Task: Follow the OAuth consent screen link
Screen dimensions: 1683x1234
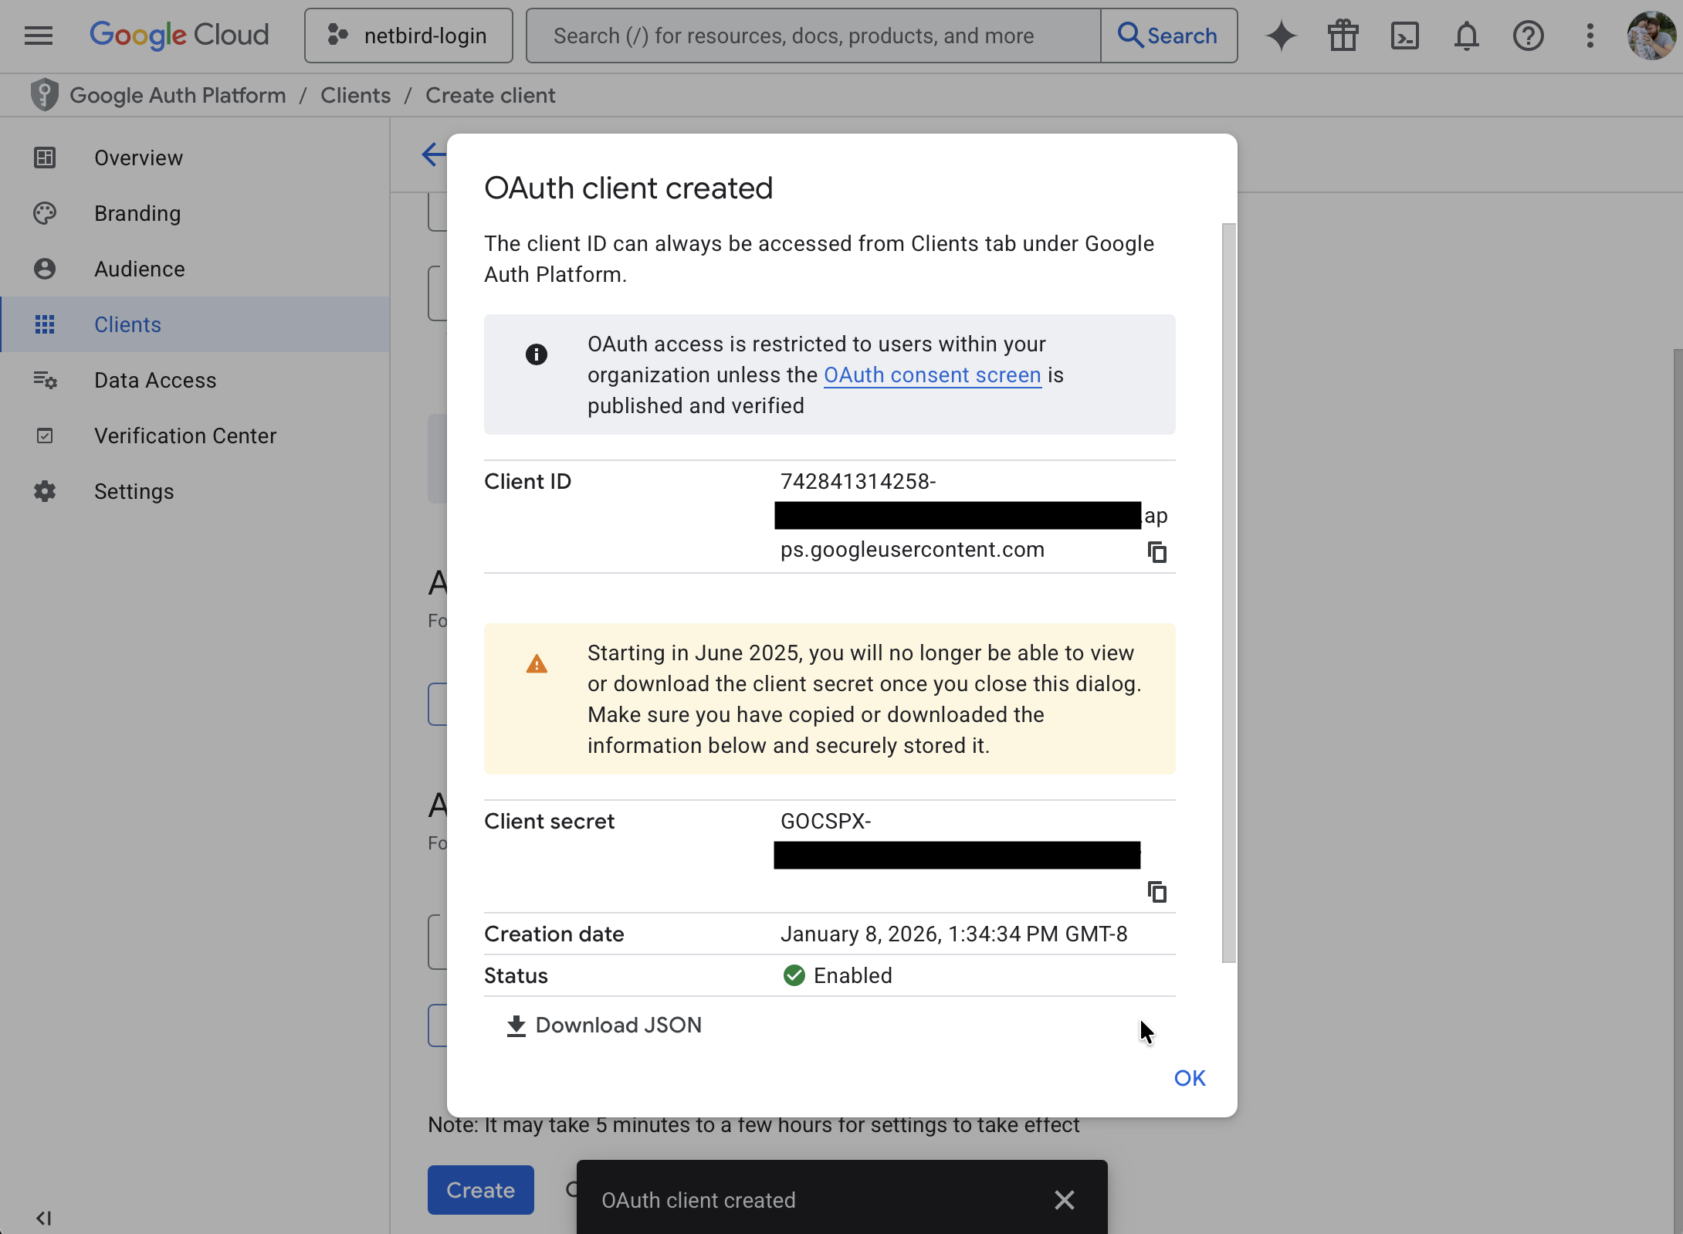Action: tap(932, 375)
